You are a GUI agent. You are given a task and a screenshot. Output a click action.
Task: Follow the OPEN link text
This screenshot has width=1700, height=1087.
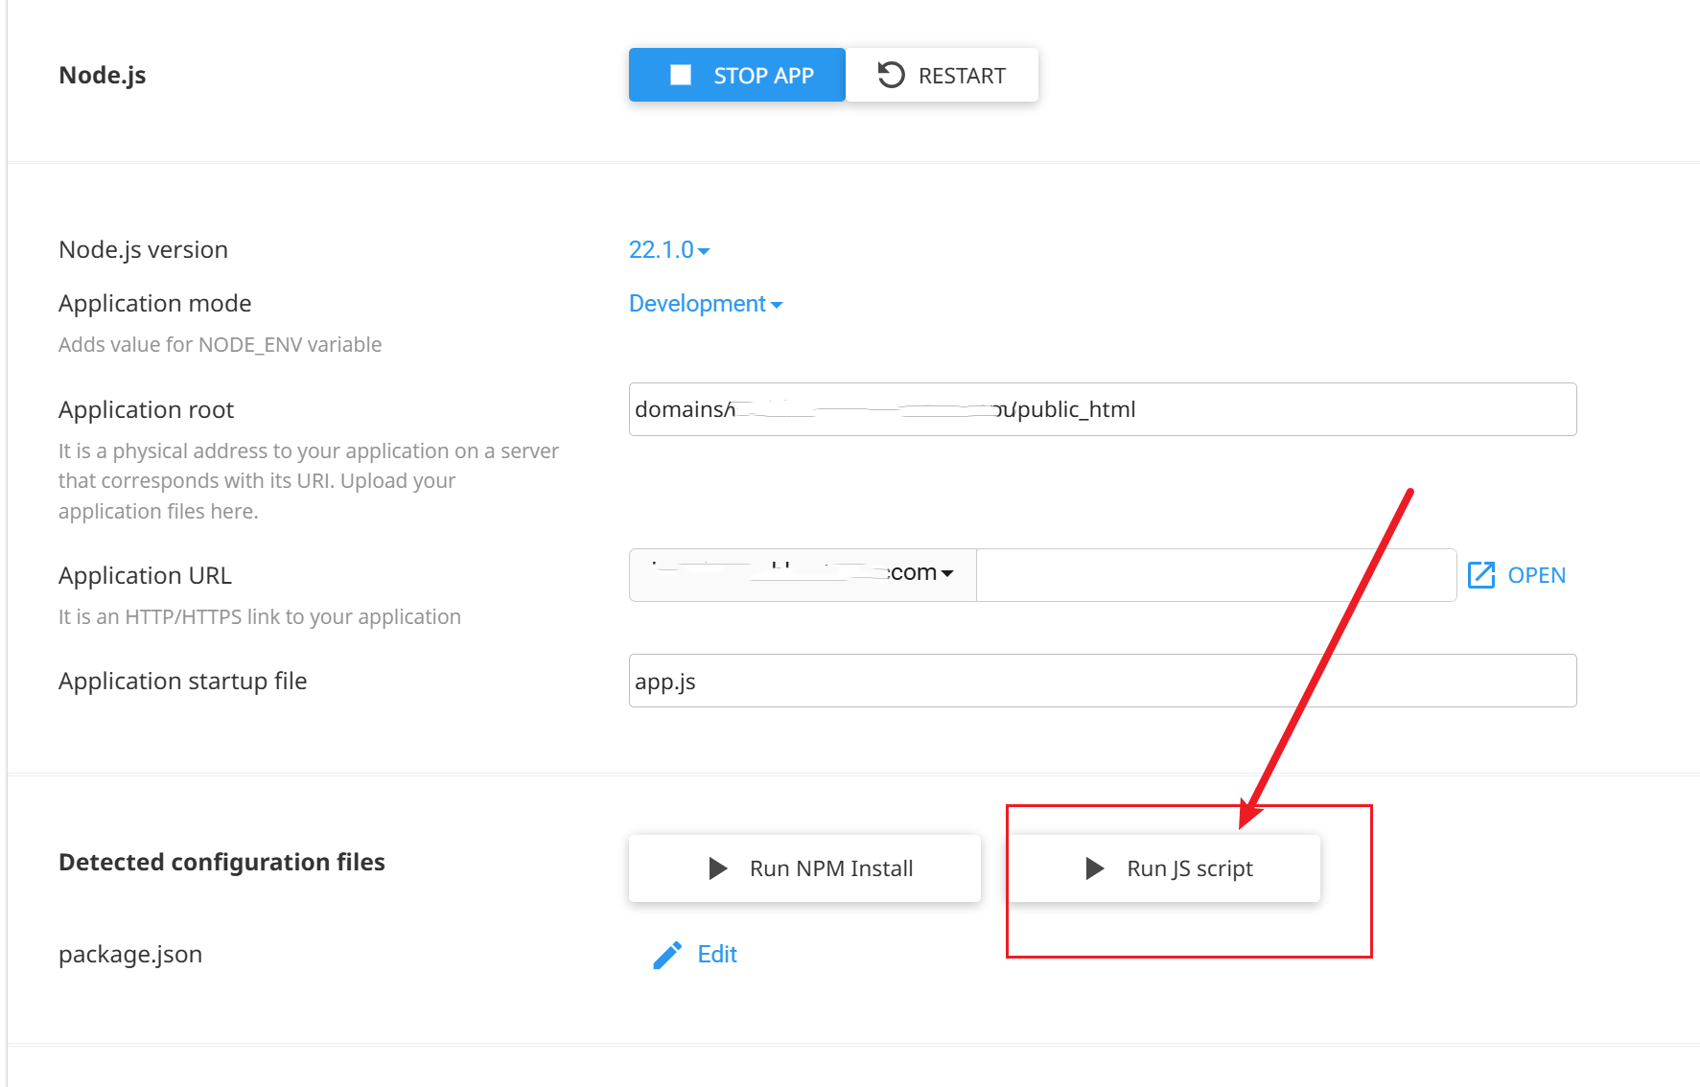pyautogui.click(x=1536, y=575)
